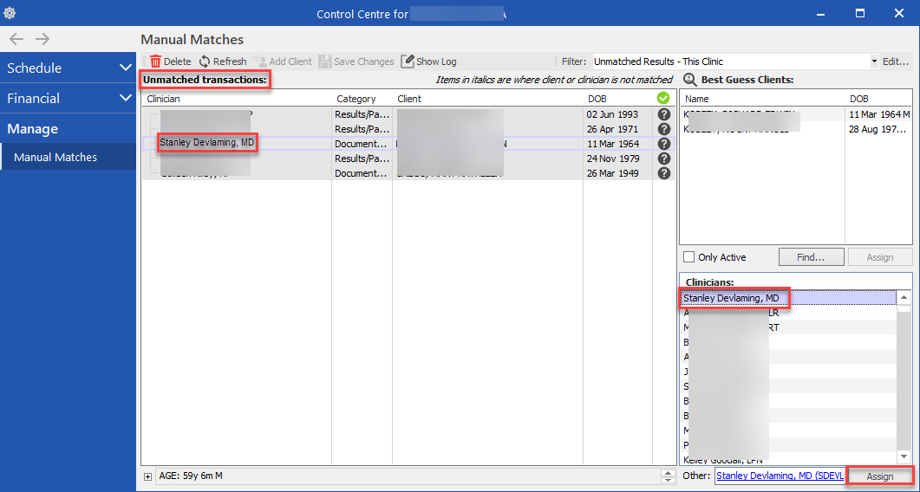
Task: Click the green checkmark column header icon
Action: [x=663, y=99]
